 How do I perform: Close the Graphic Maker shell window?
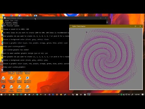(105, 18)
